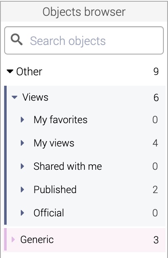Viewport: 168px width, 258px height.
Task: Click the Objects browser panel header
Action: tap(84, 12)
